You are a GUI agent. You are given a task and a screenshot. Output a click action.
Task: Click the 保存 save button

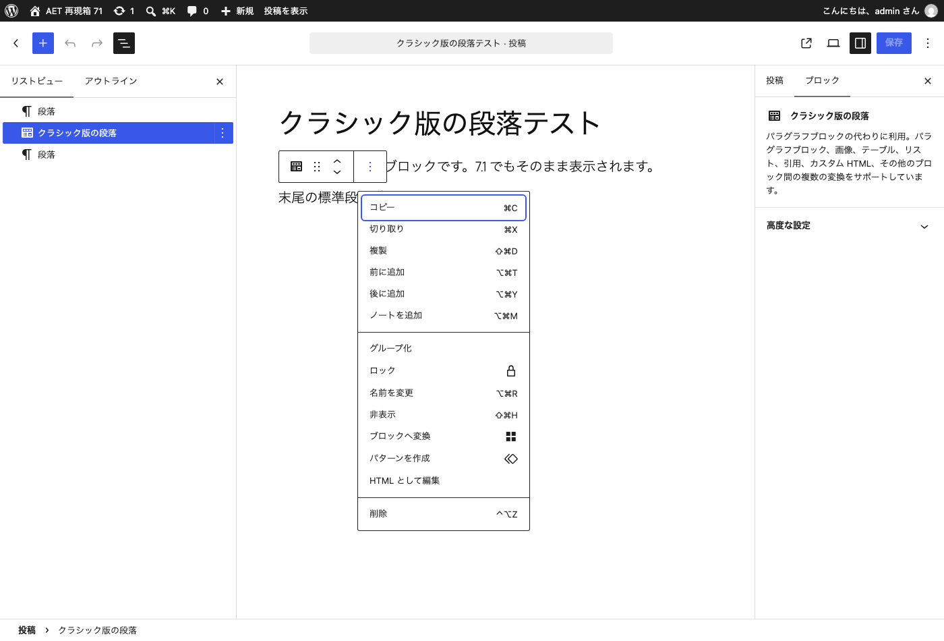[x=894, y=43]
